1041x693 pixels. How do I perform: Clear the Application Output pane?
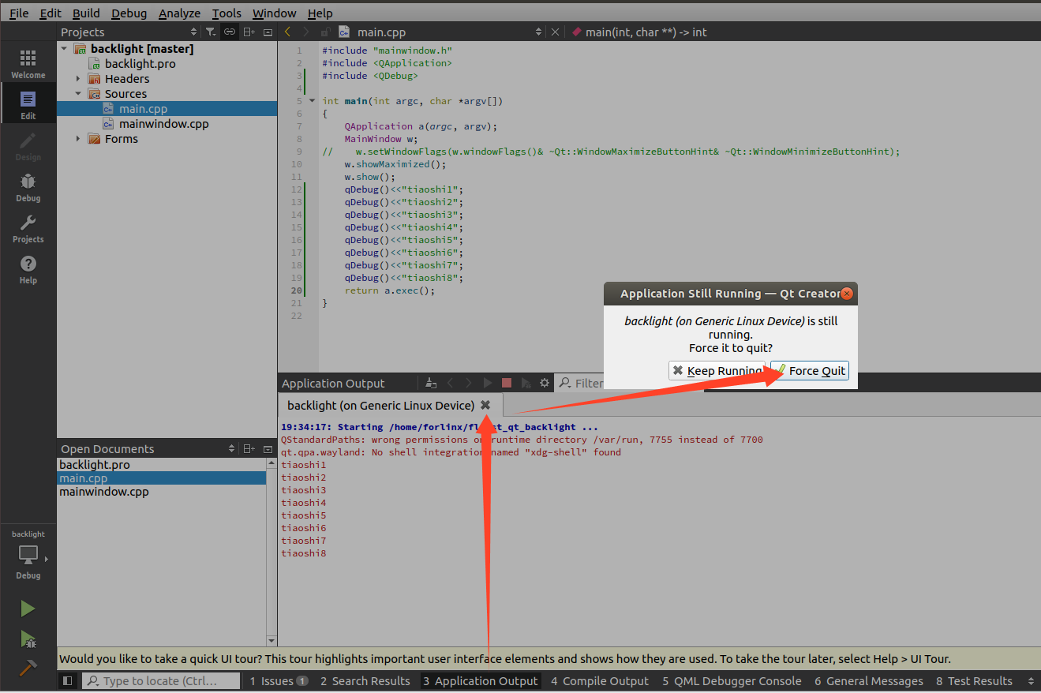click(430, 383)
